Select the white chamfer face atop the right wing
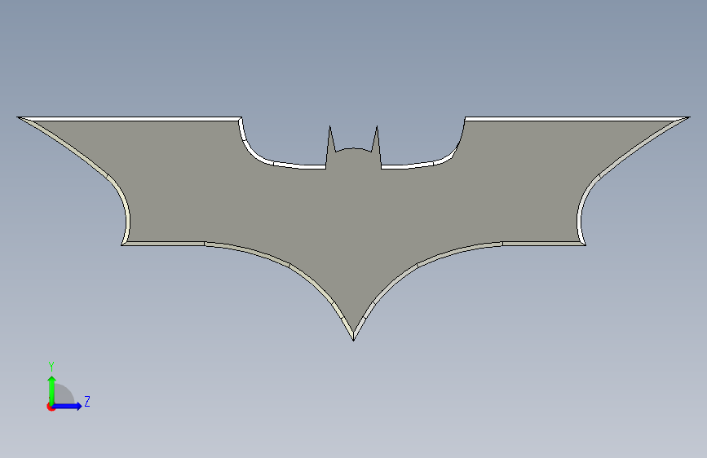The width and height of the screenshot is (707, 458). click(577, 119)
